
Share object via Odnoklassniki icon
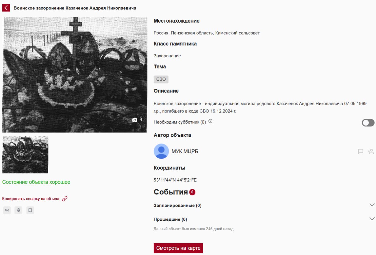click(19, 210)
